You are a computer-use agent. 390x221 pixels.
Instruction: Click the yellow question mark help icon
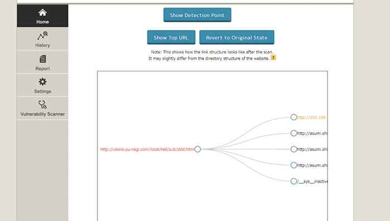pyautogui.click(x=273, y=58)
